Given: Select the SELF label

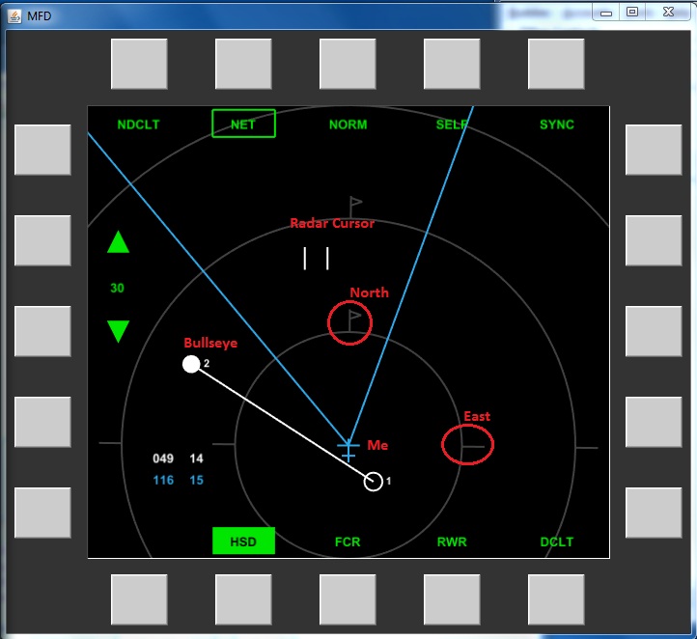Looking at the screenshot, I should click(x=452, y=125).
